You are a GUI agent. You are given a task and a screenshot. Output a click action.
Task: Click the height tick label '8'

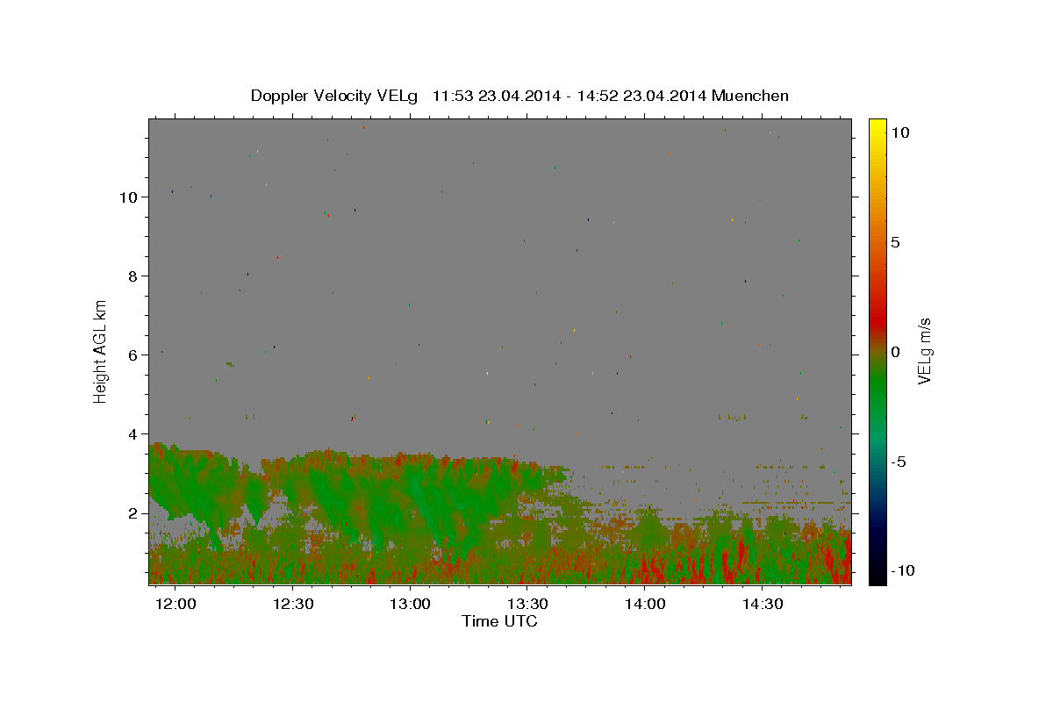133,276
